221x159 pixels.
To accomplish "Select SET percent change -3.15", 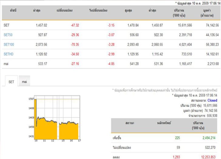I will coord(111,25).
